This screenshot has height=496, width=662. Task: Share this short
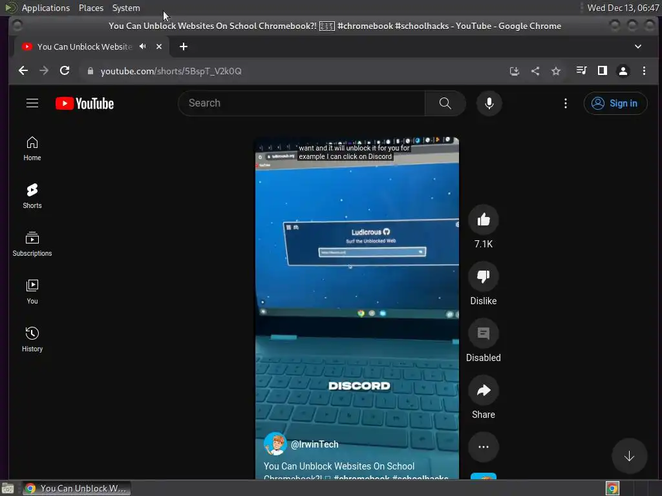[484, 391]
